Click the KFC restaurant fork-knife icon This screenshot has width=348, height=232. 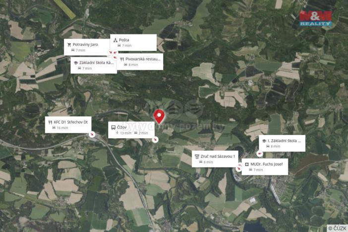(50, 122)
